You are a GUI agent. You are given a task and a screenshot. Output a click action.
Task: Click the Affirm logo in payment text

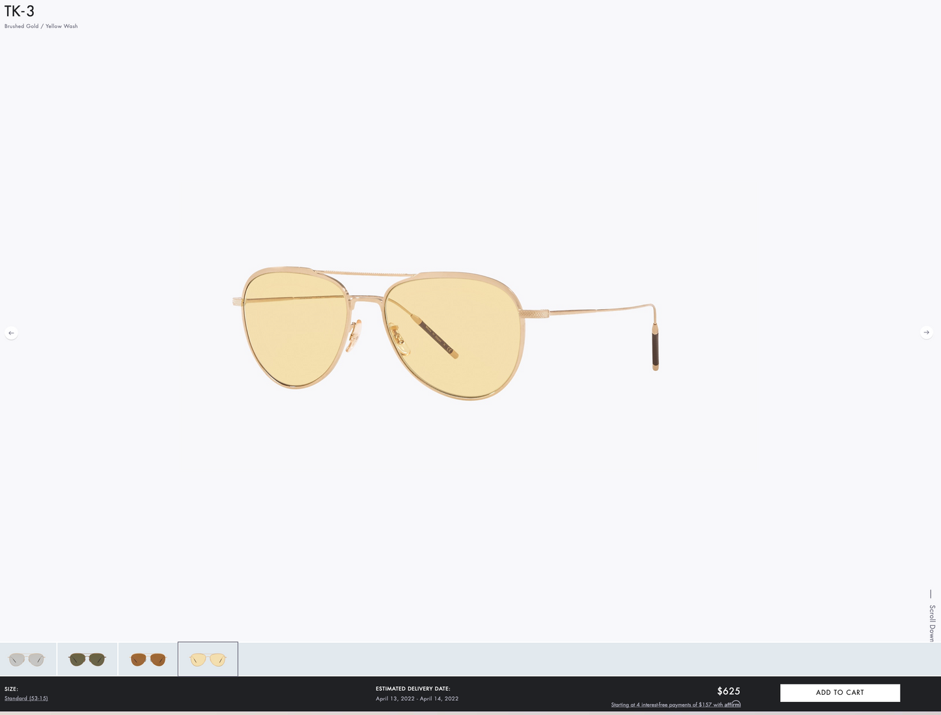point(733,704)
